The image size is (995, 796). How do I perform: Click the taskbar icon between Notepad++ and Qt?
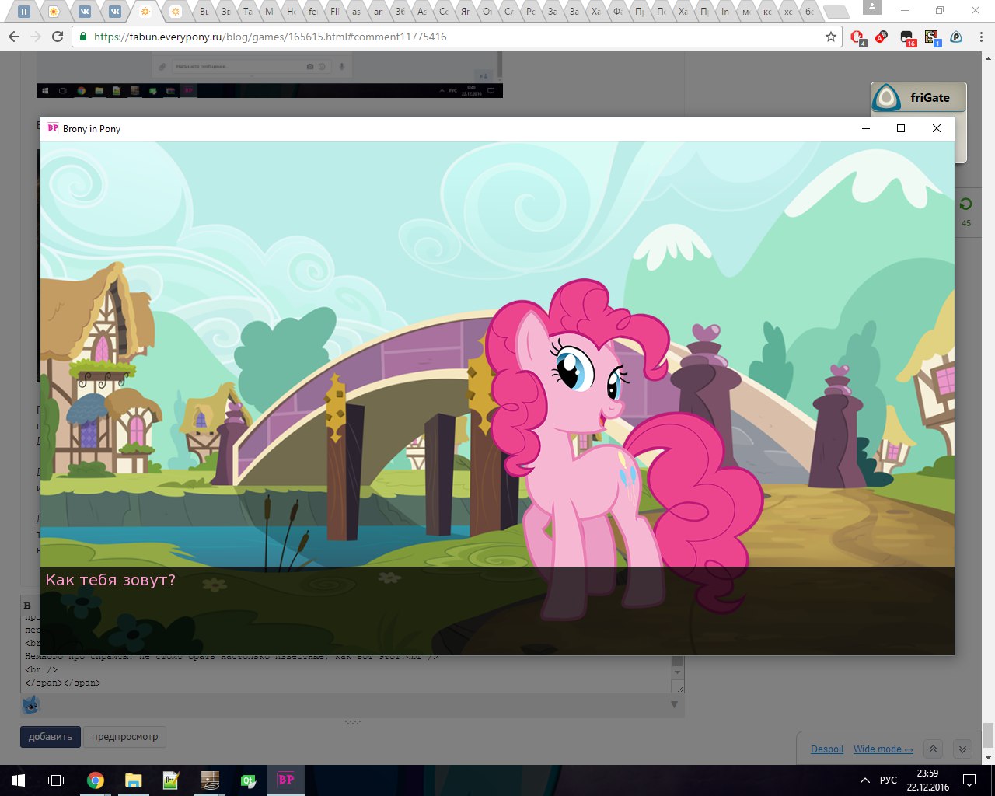point(209,780)
